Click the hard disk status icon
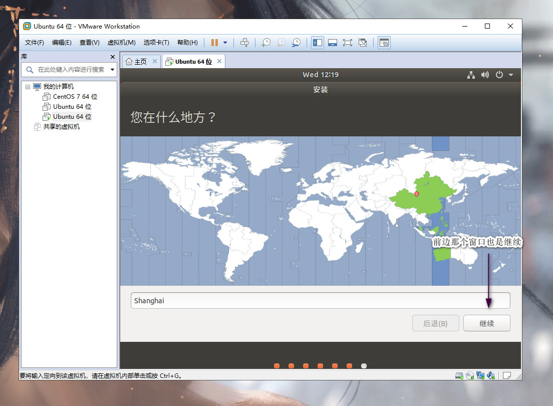Screen dimensions: 553x406 (459, 375)
